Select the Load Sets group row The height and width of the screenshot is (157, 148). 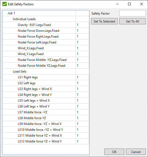(46, 71)
